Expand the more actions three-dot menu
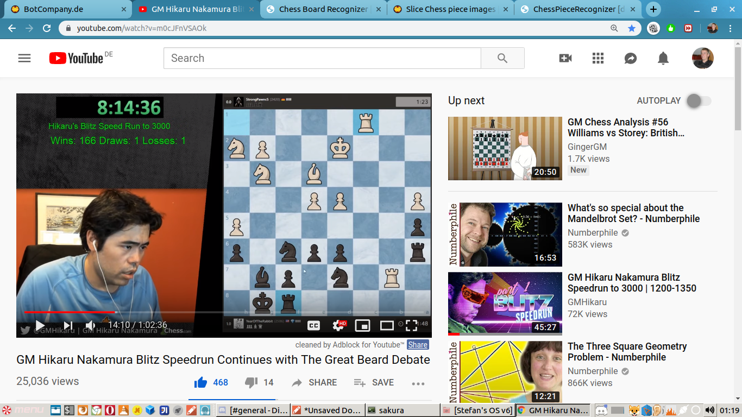 (418, 383)
